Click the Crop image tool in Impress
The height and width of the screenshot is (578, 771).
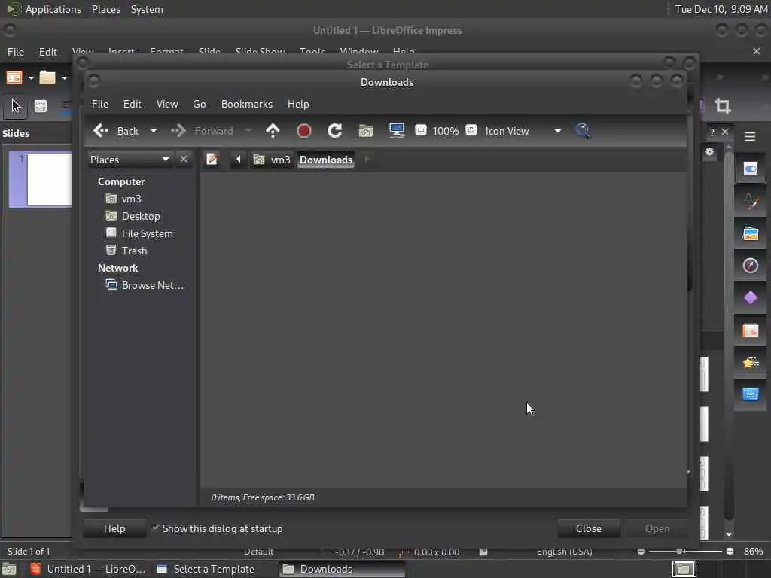pyautogui.click(x=722, y=105)
